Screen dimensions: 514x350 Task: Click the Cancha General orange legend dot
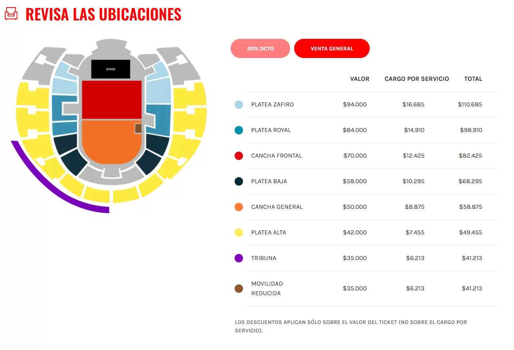239,207
